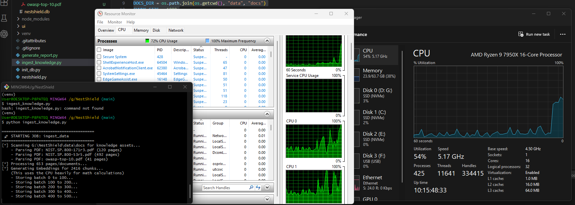Viewport: 575px width, 205px height.
Task: Click the PDF icon beside owasp-top-10.pdf
Action: [x=23, y=4]
